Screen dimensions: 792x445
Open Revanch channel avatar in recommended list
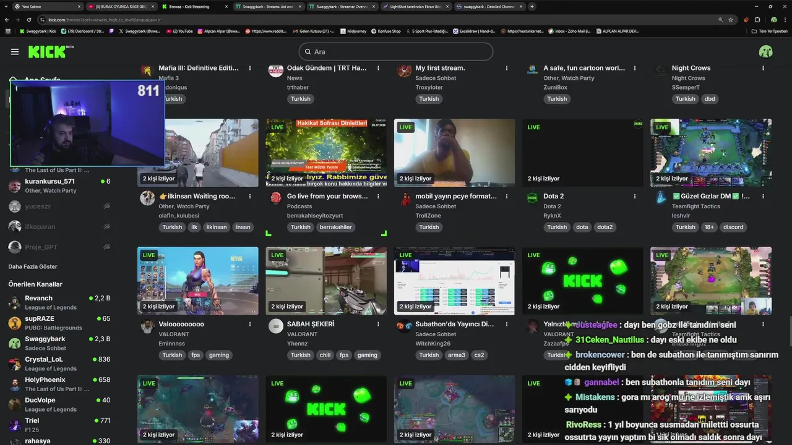[15, 302]
